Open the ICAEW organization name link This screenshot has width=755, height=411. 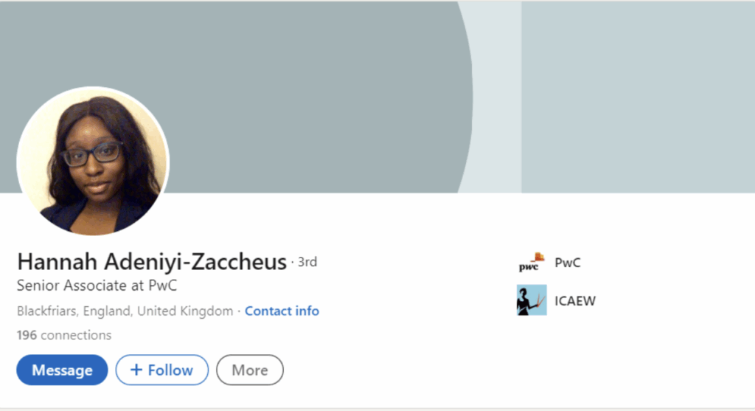575,301
